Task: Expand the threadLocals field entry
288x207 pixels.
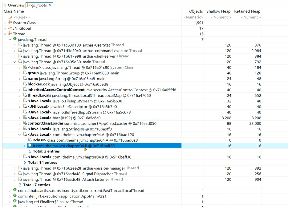Action: pos(20,96)
